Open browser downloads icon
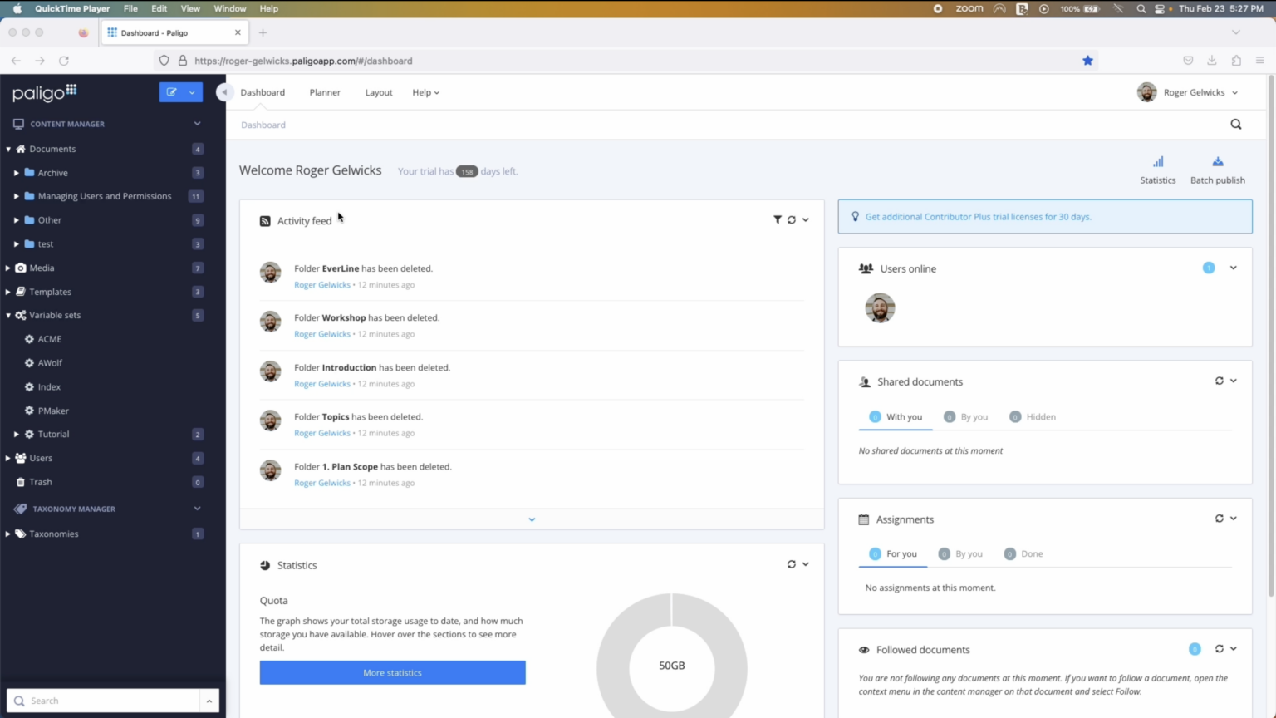 [x=1212, y=61]
